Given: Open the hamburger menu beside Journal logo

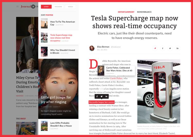Looking at the screenshot, I should pos(17,7).
